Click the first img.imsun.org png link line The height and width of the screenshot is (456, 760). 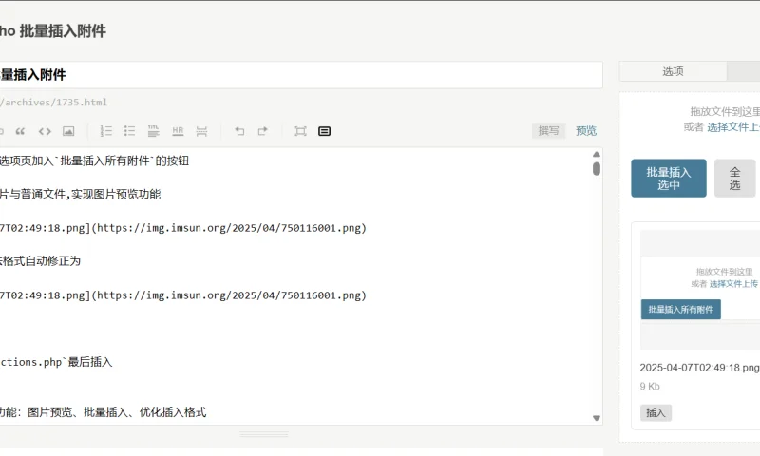coord(183,228)
